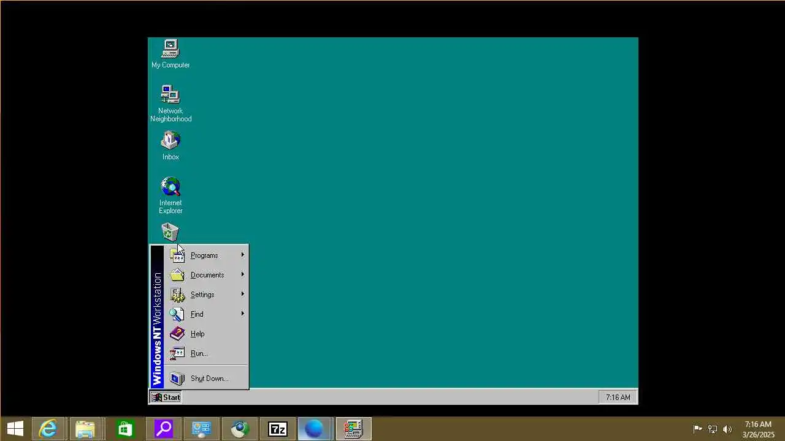Click the 7:16 AM clock in NT taskbar
The width and height of the screenshot is (785, 441).
pos(618,398)
